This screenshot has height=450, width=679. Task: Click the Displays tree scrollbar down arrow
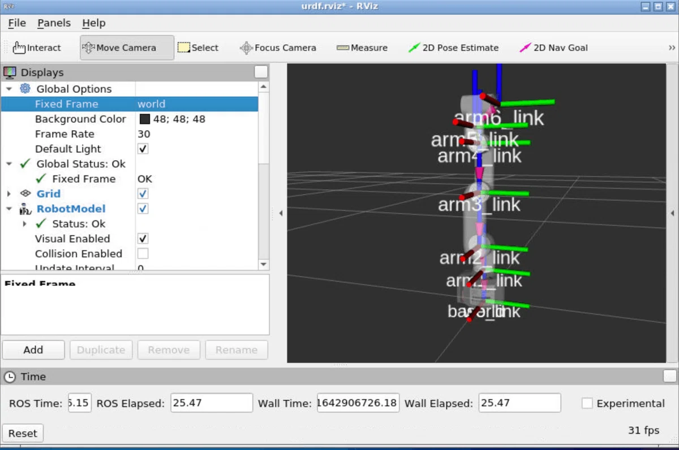coord(263,264)
